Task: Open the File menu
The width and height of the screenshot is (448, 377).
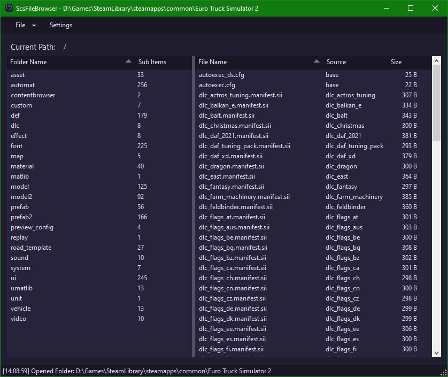Action: coord(26,25)
